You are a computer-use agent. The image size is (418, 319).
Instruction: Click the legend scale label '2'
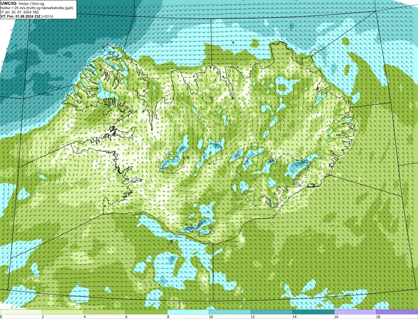(x=43, y=317)
